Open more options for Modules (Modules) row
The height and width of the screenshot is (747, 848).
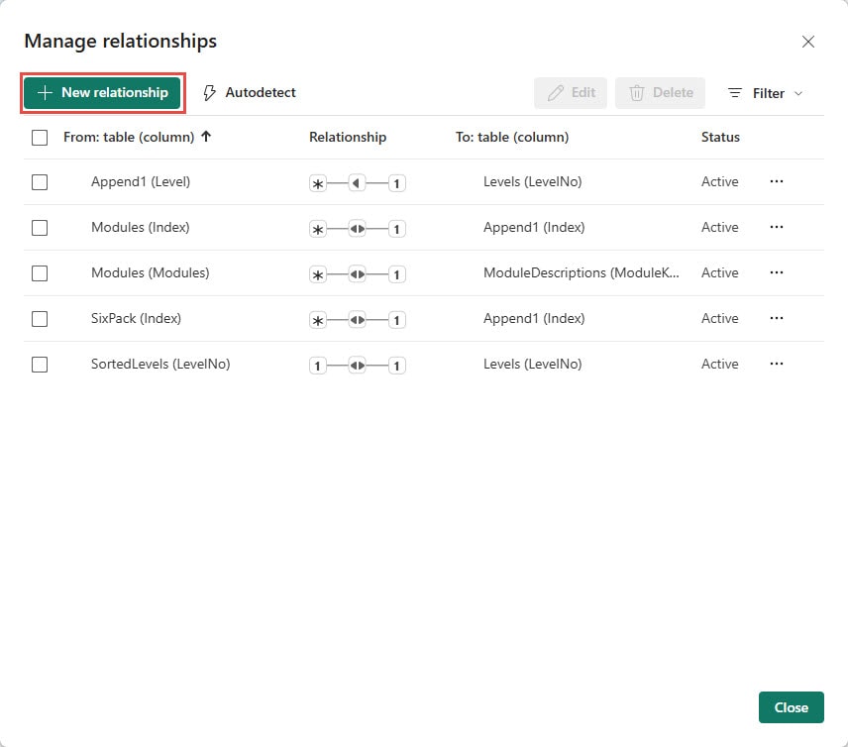tap(777, 273)
